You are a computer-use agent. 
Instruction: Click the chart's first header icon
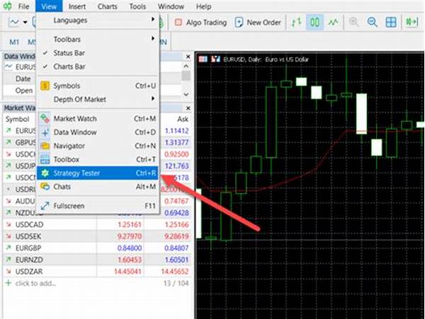point(203,59)
